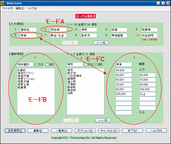This screenshot has height=144, width=171.
Task: Click the upper range field showing 70,000
Action: 147,80
